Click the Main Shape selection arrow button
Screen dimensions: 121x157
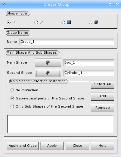[x=48, y=63]
